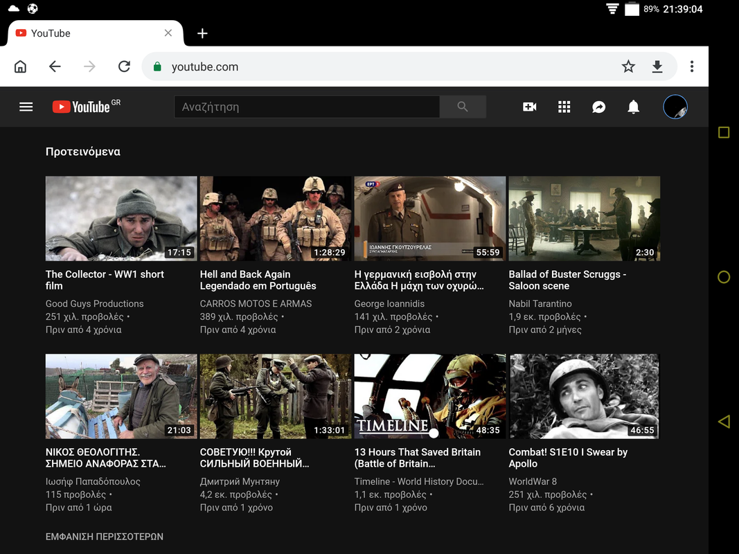739x554 pixels.
Task: Open George Ioannidis channel
Action: 389,304
